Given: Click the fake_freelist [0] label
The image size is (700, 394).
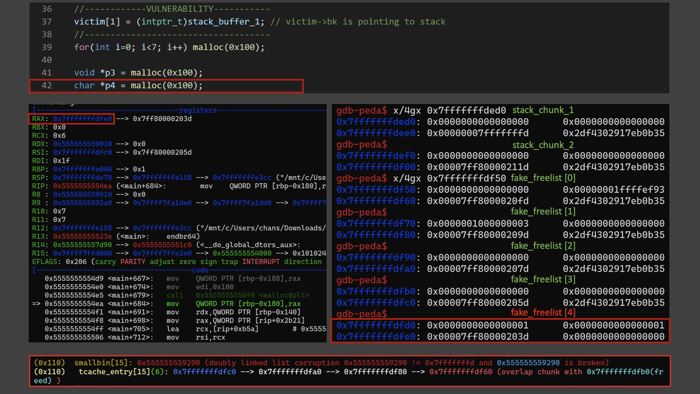Looking at the screenshot, I should tap(543, 178).
